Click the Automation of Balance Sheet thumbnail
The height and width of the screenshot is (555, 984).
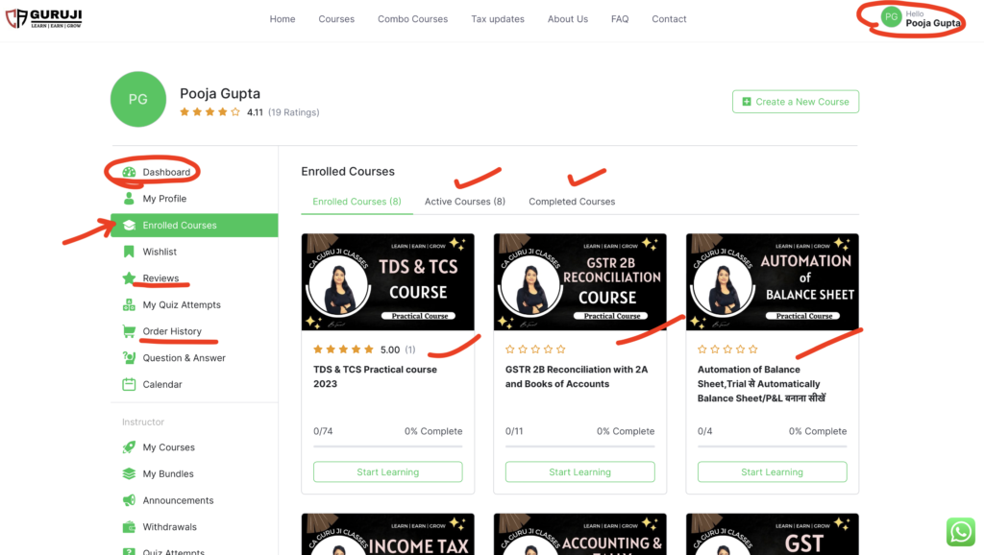pyautogui.click(x=772, y=282)
